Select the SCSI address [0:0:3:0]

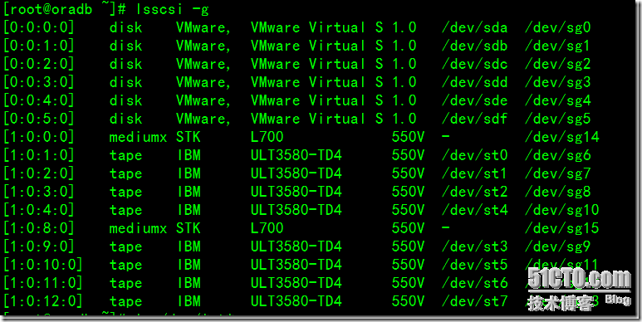[x=38, y=82]
